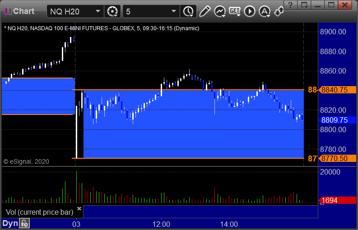The height and width of the screenshot is (230, 358).
Task: Close the Vol (current price bar) panel
Action: 79,208
